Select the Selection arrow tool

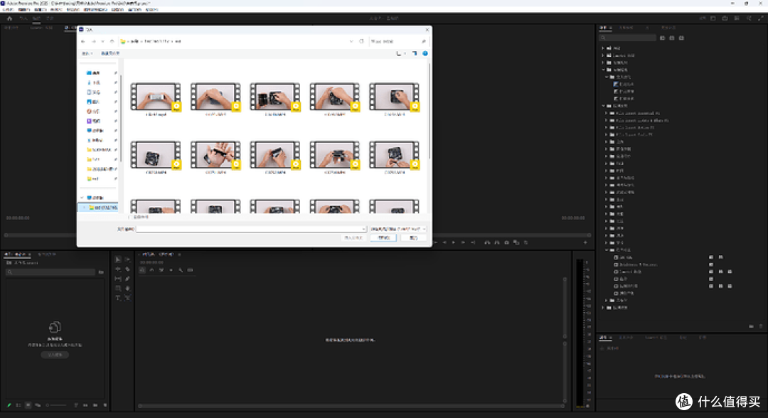point(118,259)
